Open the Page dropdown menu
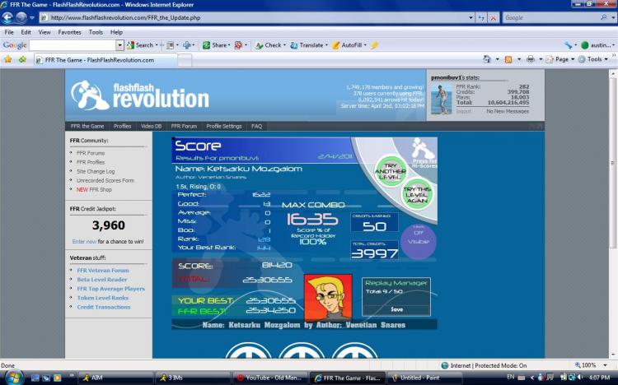Viewport: 618px width, 385px height. 559,59
